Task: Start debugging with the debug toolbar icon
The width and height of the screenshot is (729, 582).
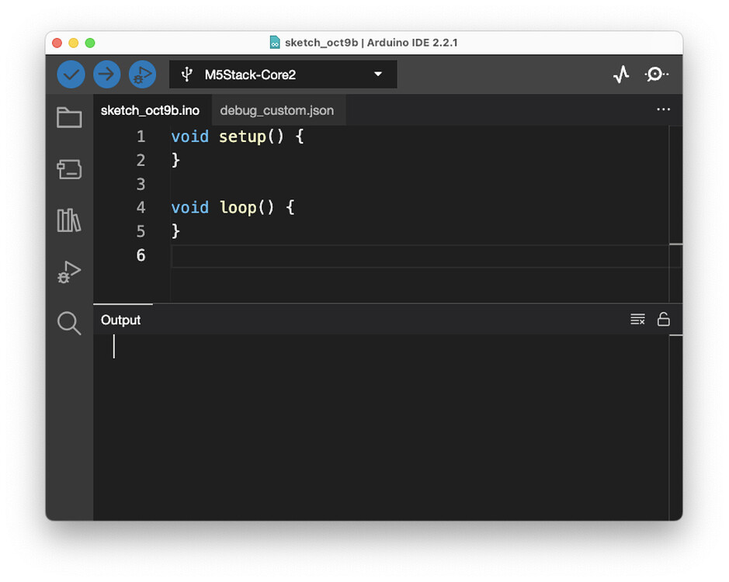Action: pyautogui.click(x=142, y=74)
